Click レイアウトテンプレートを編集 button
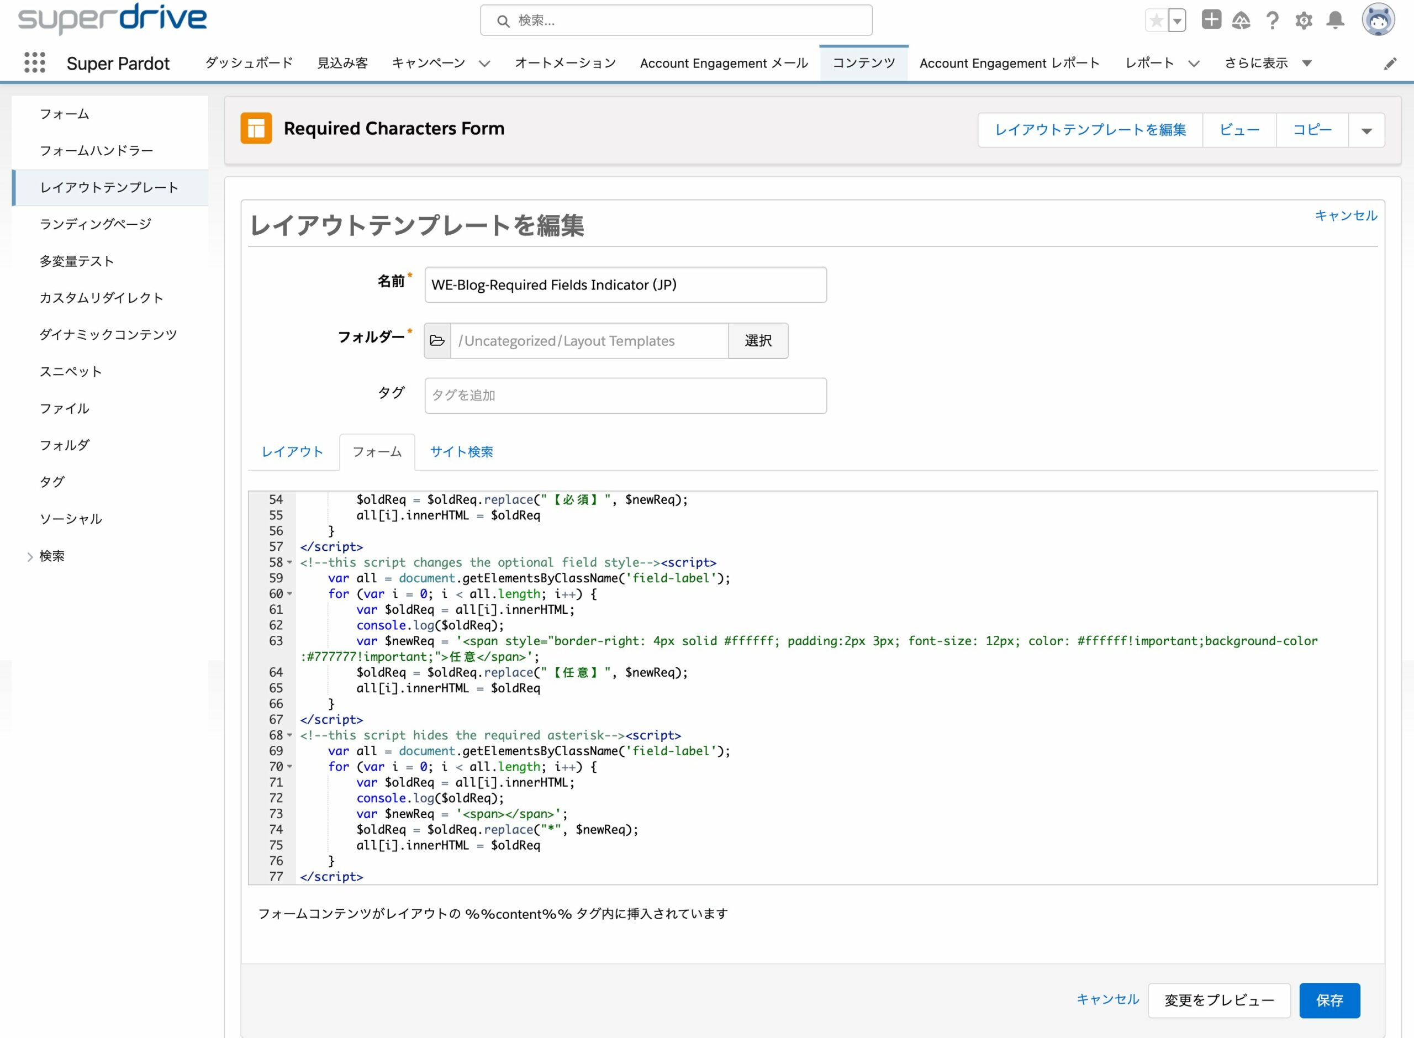Image resolution: width=1414 pixels, height=1038 pixels. [1090, 130]
